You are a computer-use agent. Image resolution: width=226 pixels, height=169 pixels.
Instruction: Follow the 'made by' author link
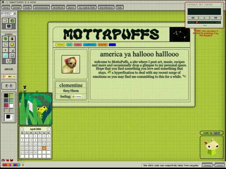(216, 133)
